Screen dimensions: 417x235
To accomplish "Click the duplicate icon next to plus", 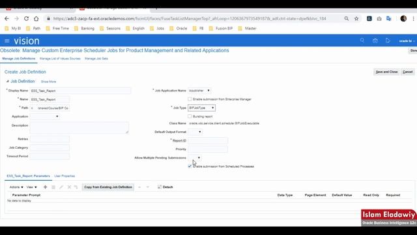I will (x=53, y=187).
